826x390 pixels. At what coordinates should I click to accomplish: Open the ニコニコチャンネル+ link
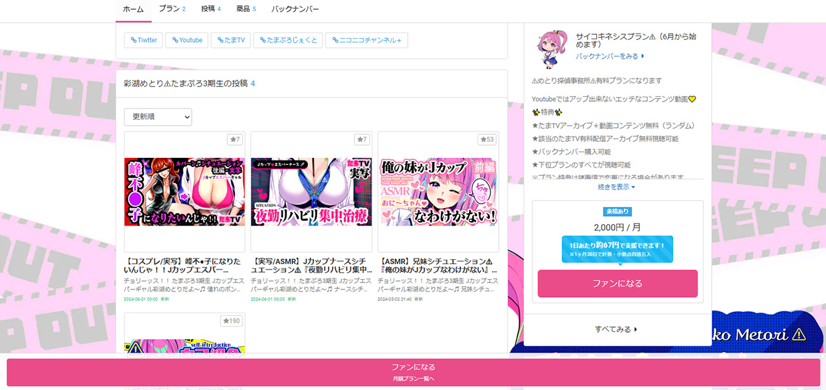click(x=366, y=40)
